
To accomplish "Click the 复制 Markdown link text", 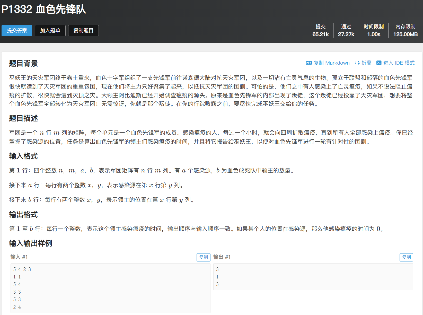I will point(331,63).
